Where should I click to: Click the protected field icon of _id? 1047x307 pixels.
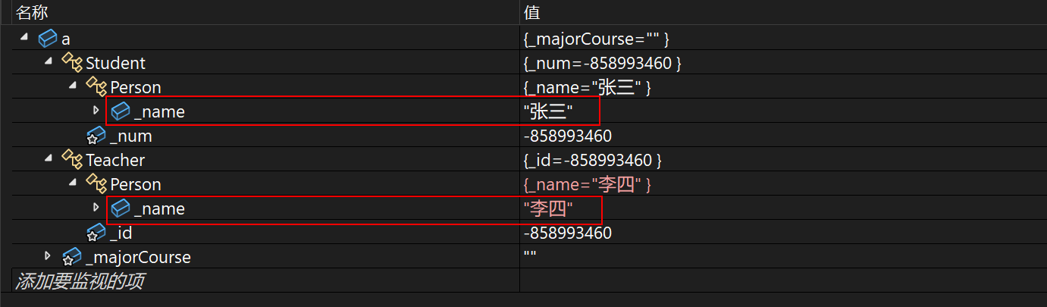coord(96,233)
